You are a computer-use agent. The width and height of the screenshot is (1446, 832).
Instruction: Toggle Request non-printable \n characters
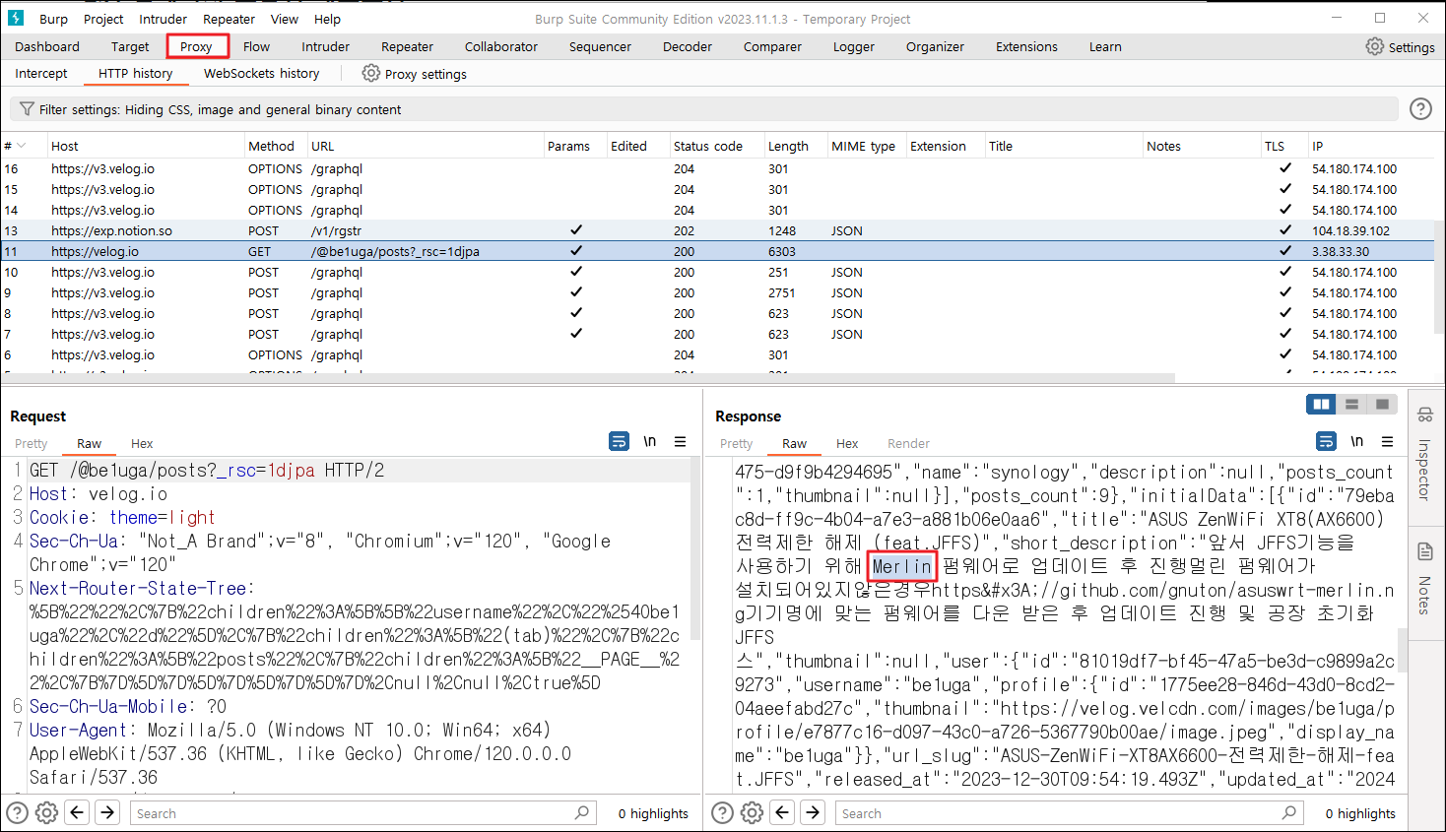tap(649, 441)
